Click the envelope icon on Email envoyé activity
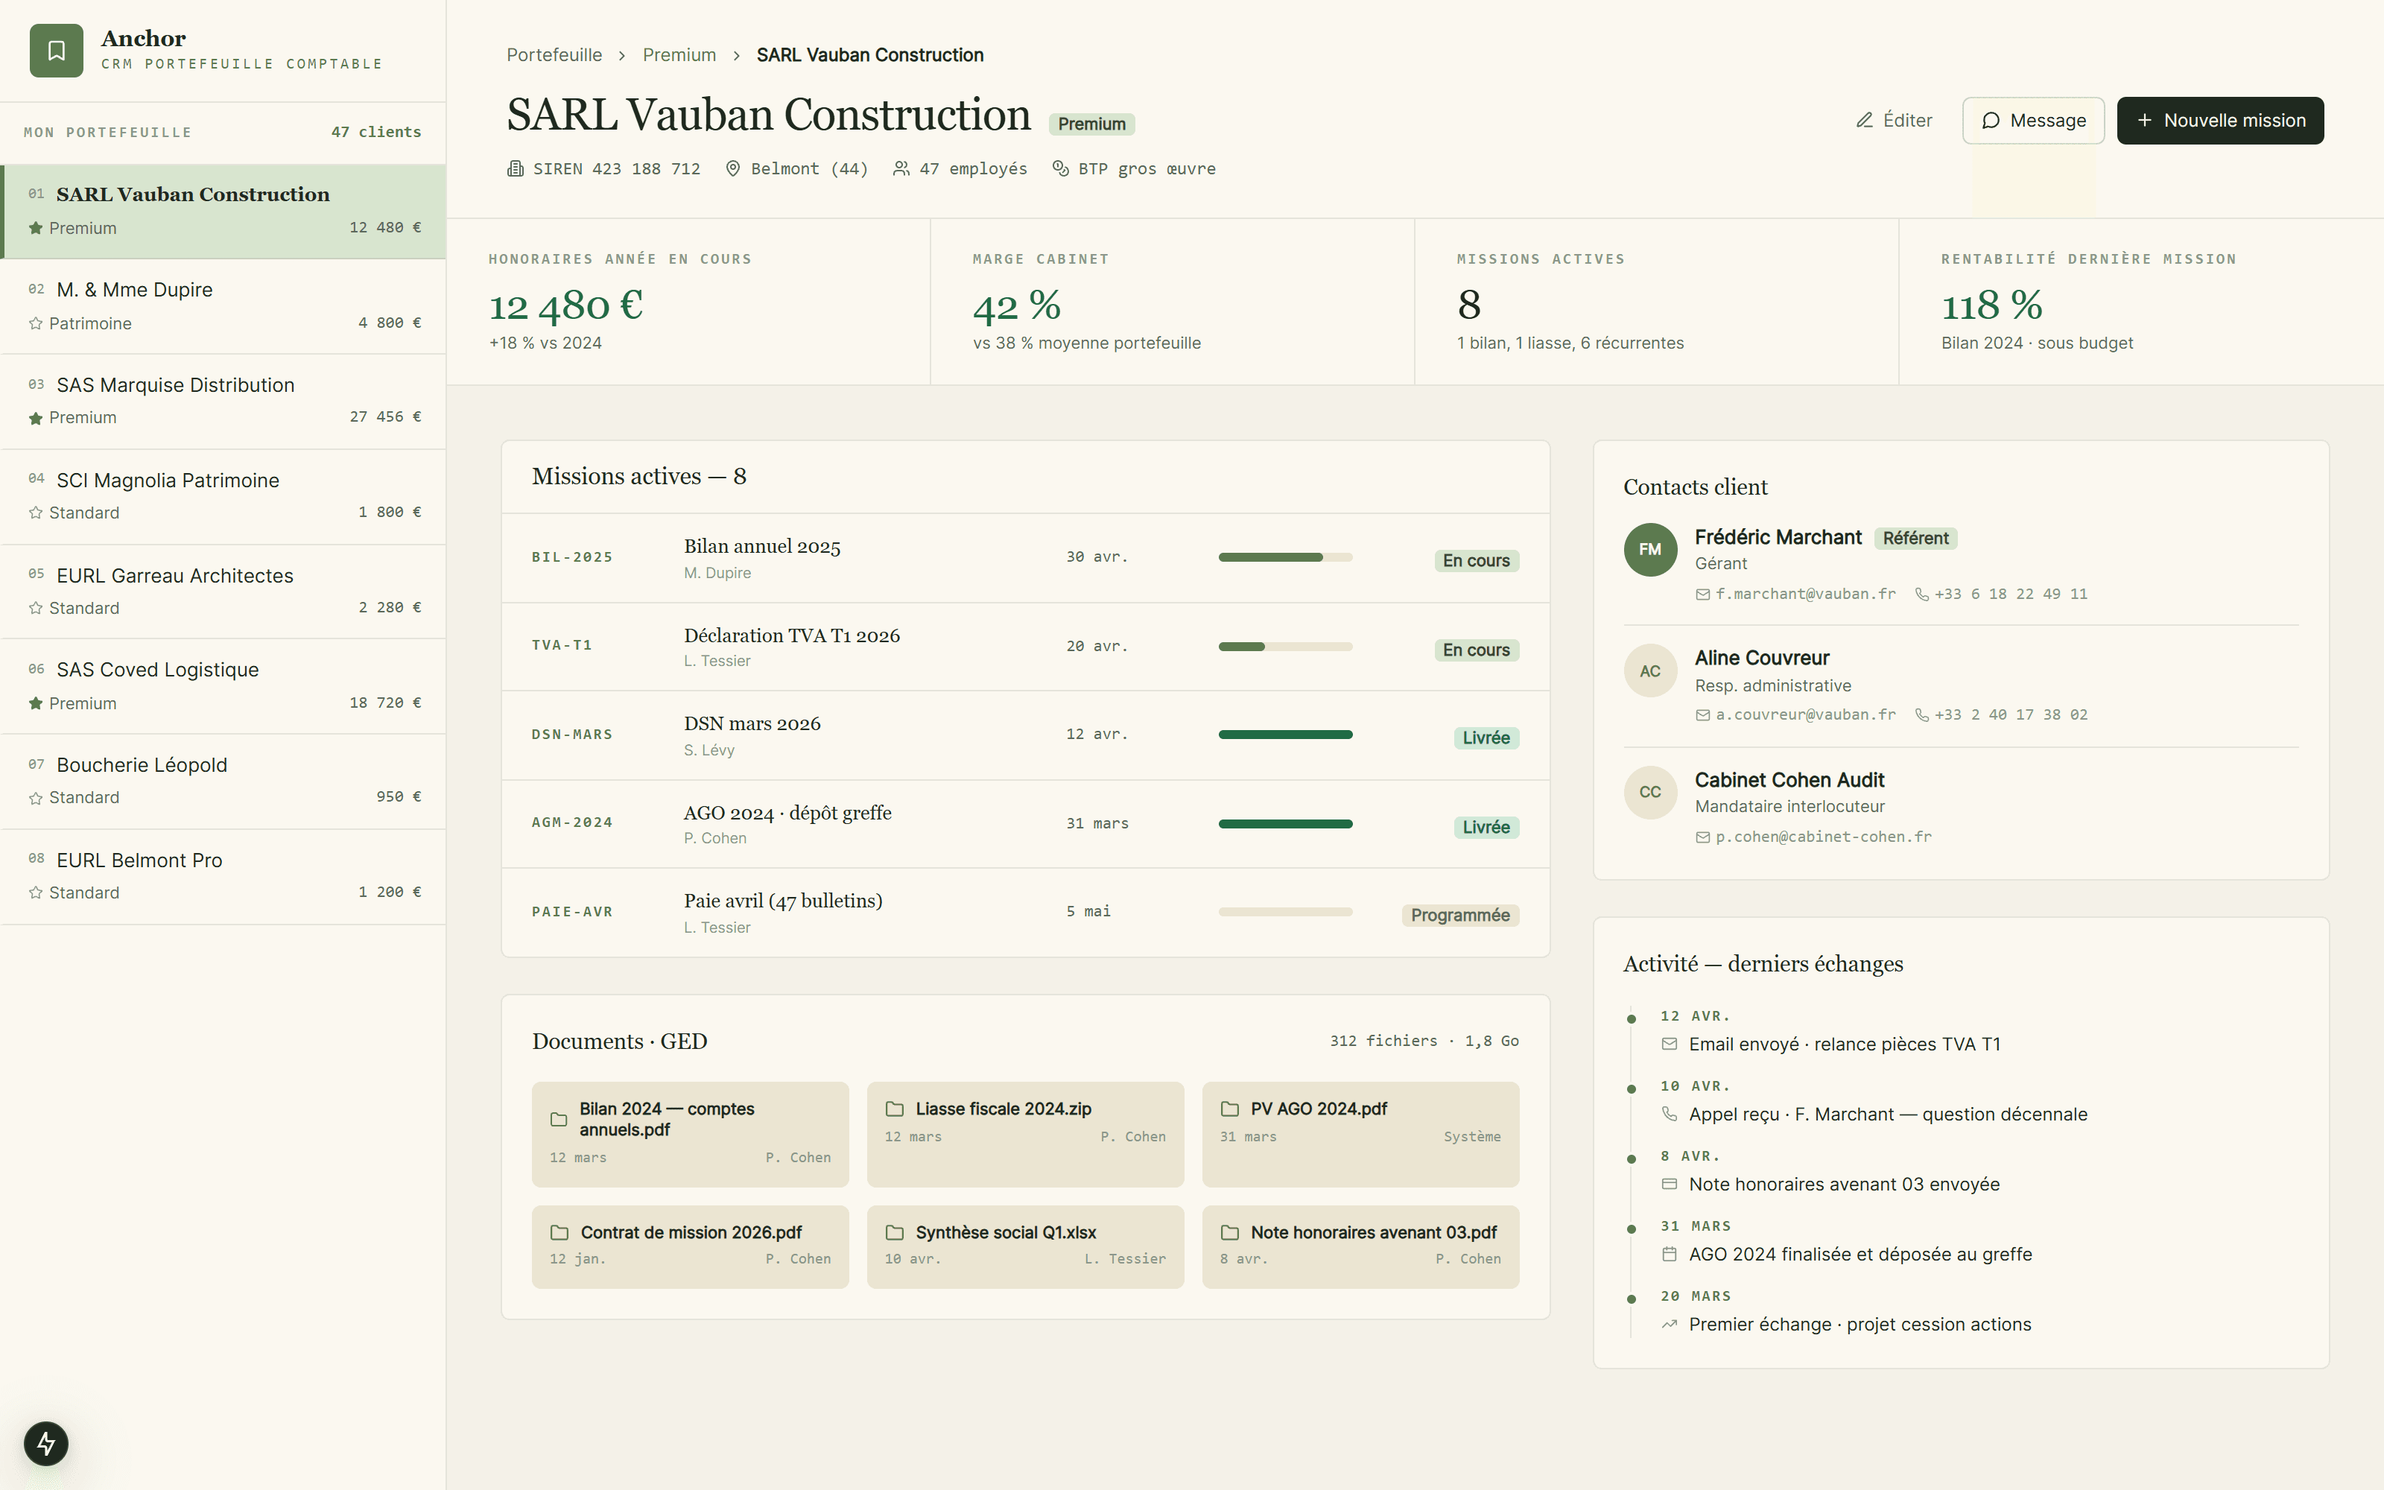 (x=1669, y=1044)
